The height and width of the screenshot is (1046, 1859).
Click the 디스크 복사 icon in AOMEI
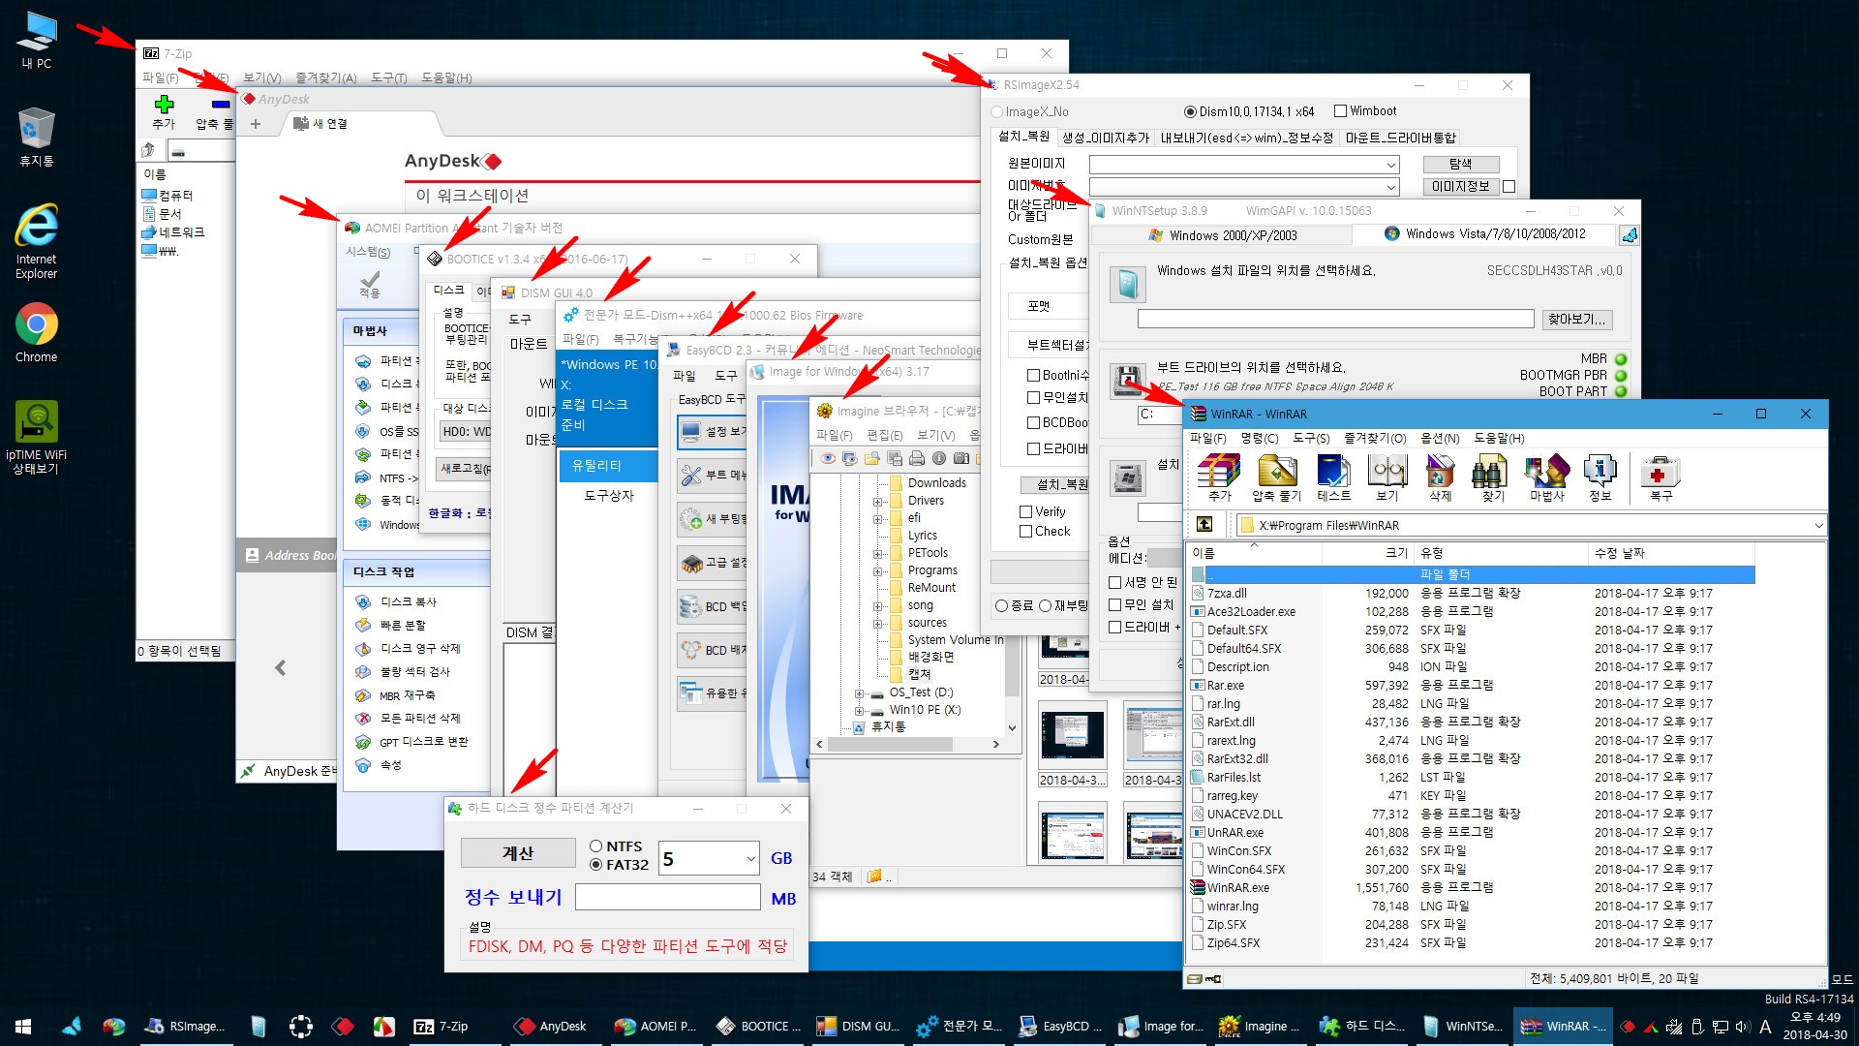pyautogui.click(x=363, y=601)
